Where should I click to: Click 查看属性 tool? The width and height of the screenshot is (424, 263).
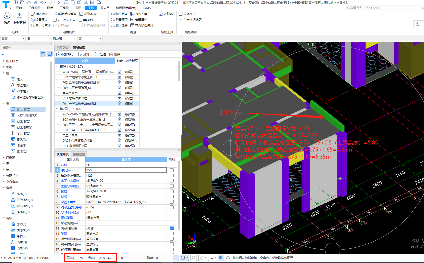pos(139,20)
